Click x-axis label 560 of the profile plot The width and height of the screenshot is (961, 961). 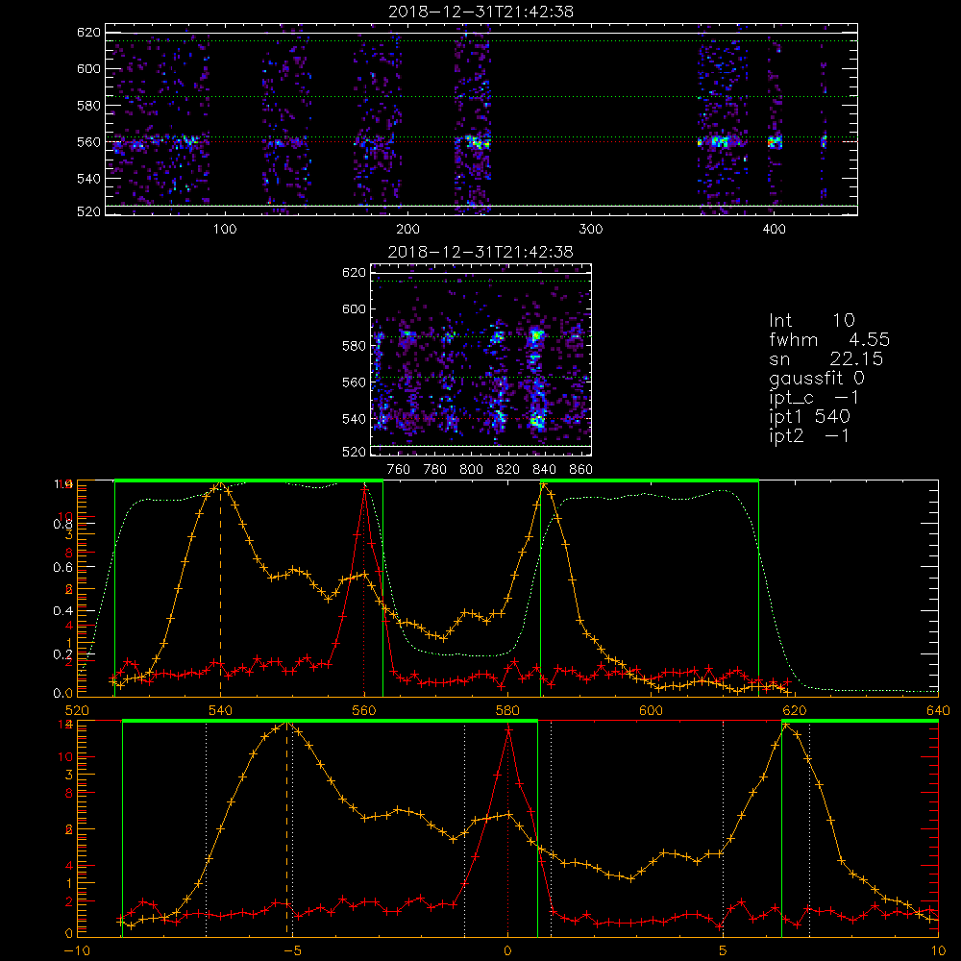(364, 710)
